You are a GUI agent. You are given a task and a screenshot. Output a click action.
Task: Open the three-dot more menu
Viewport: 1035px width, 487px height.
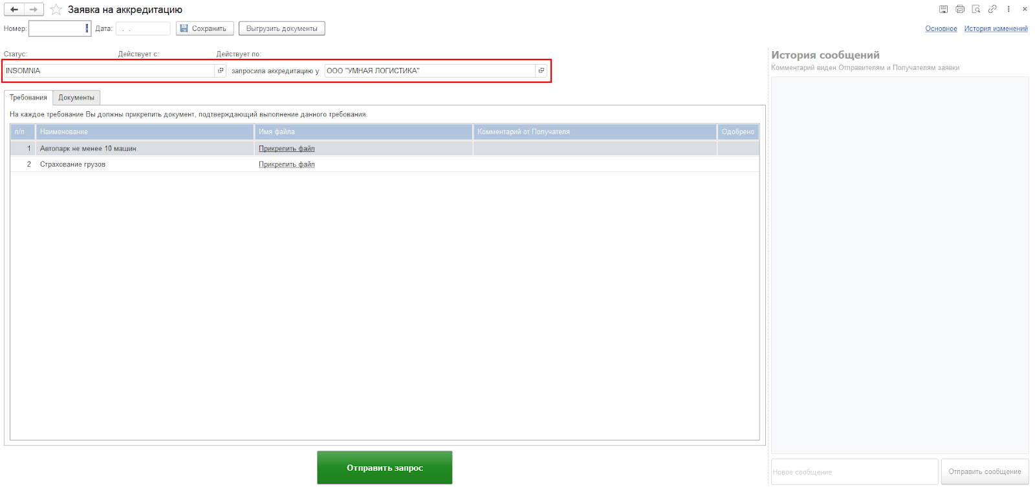tap(1008, 9)
